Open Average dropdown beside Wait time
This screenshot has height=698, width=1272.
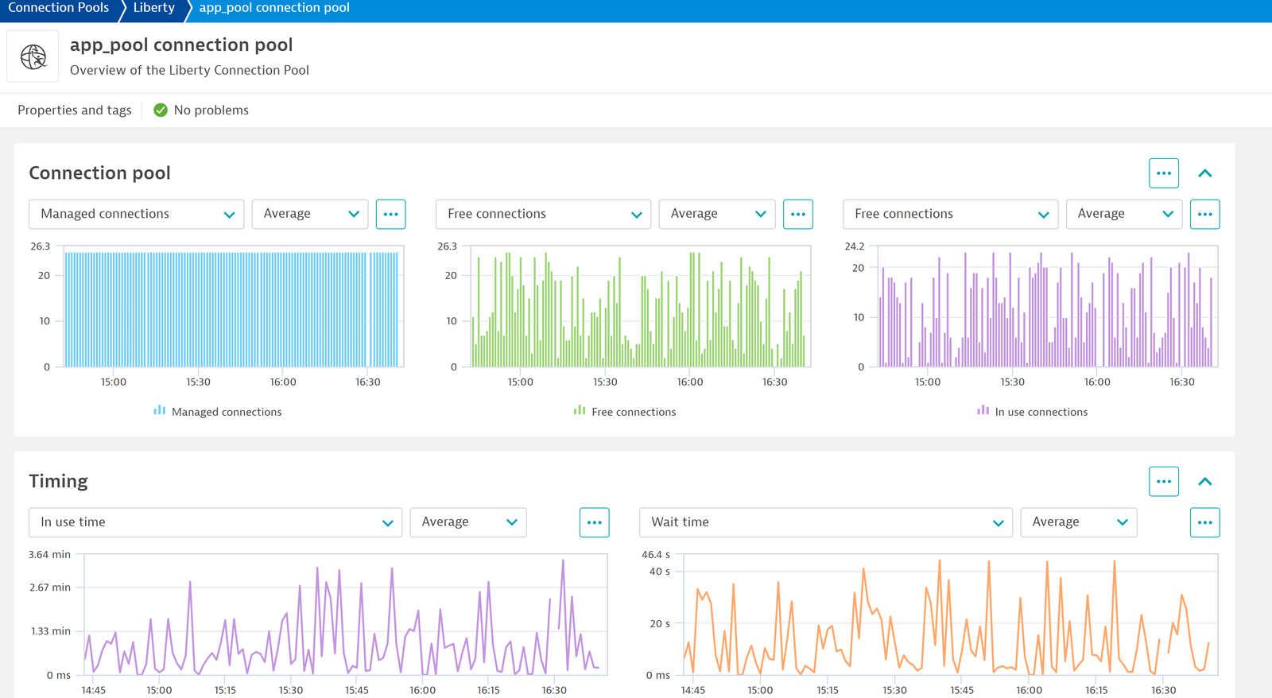(x=1079, y=522)
